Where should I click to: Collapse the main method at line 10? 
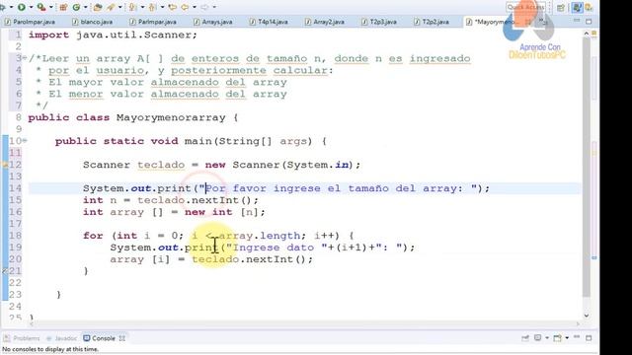25,141
